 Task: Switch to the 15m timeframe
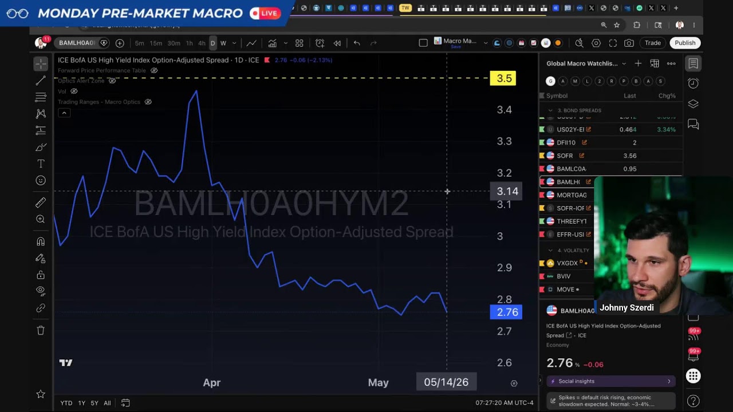[x=156, y=43]
